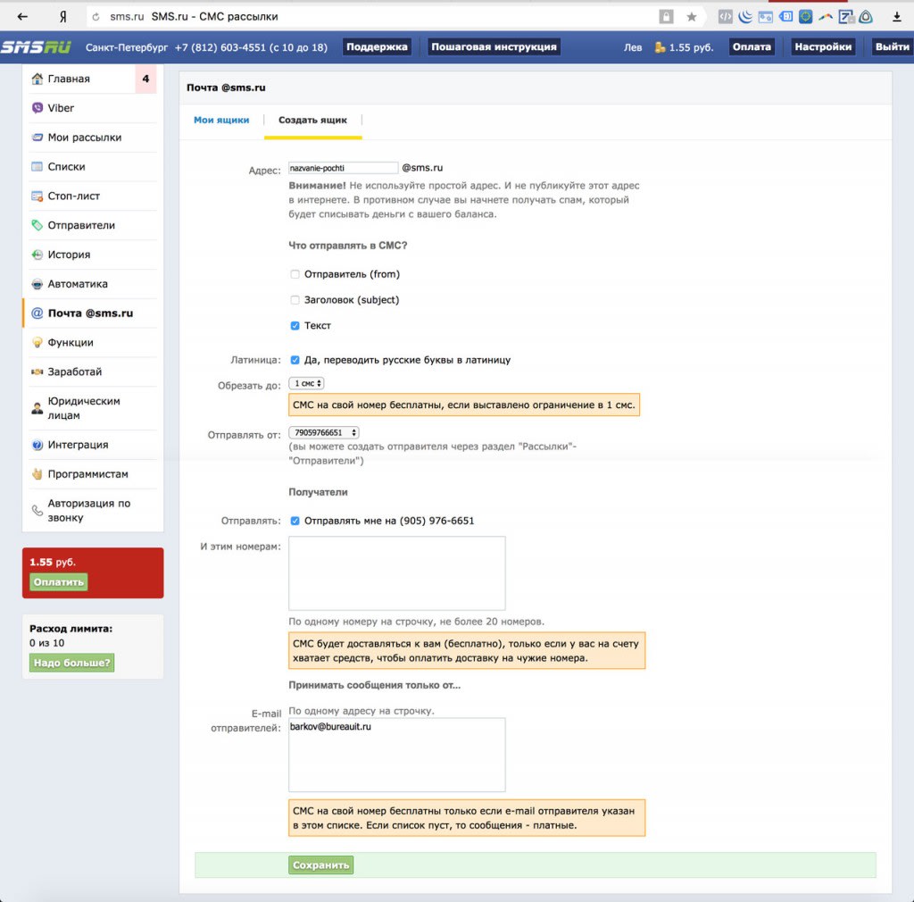Click the Функции lightbulb icon
This screenshot has height=902, width=914.
(x=37, y=342)
